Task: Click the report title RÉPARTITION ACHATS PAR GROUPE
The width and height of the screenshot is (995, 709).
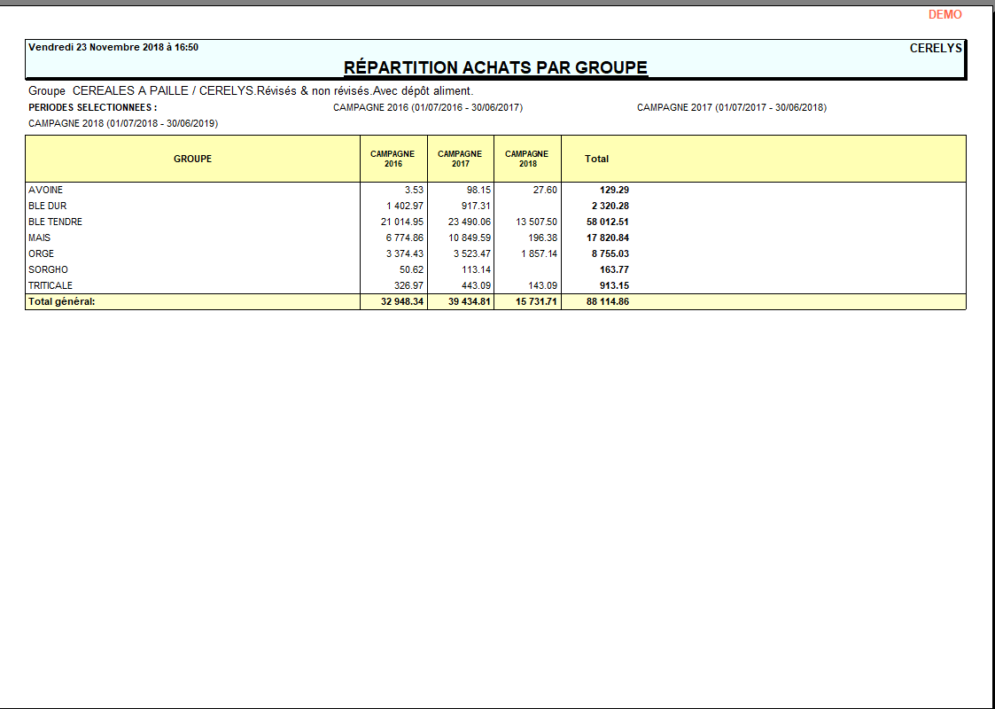Action: click(496, 66)
